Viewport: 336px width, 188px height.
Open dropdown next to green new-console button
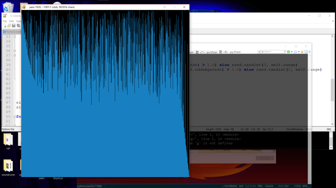click(292, 52)
